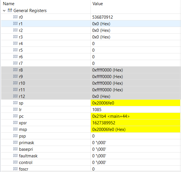
Task: Select the r8 register name
Action: tap(21, 70)
